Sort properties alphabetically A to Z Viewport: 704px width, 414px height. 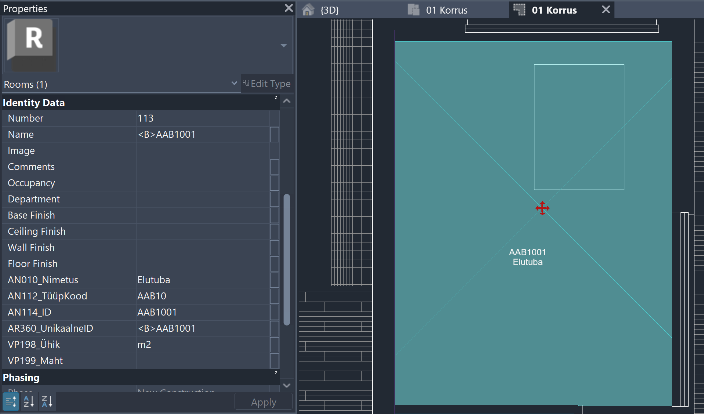tap(29, 402)
